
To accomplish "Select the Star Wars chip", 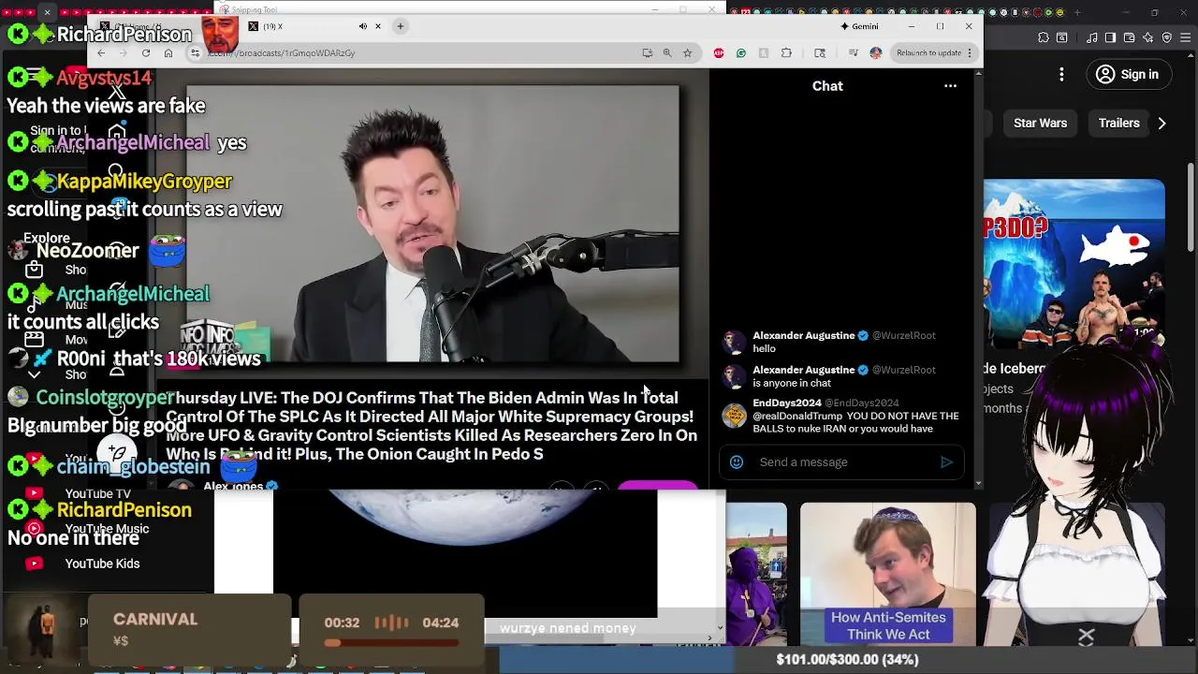I will point(1040,124).
